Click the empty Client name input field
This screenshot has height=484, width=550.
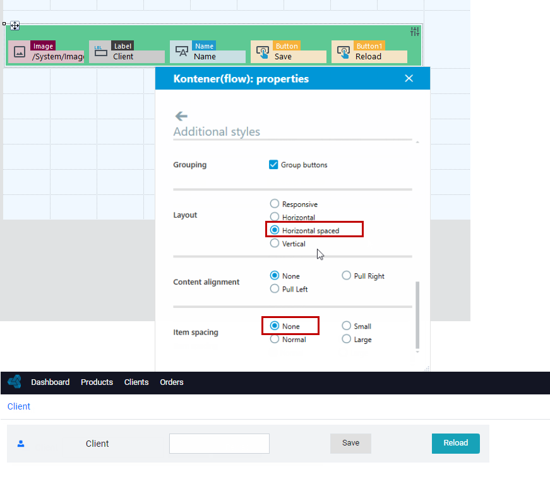[x=219, y=444]
